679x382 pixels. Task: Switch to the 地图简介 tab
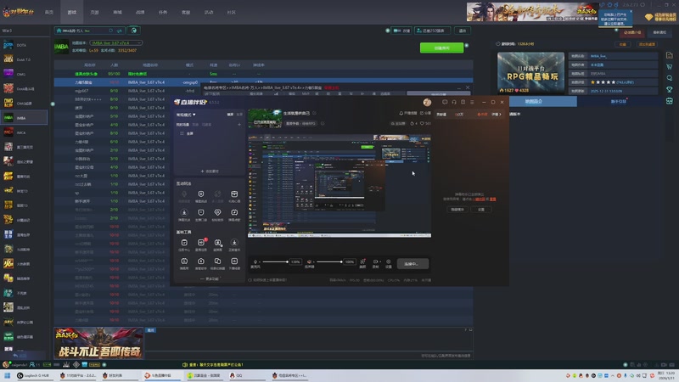(x=534, y=101)
